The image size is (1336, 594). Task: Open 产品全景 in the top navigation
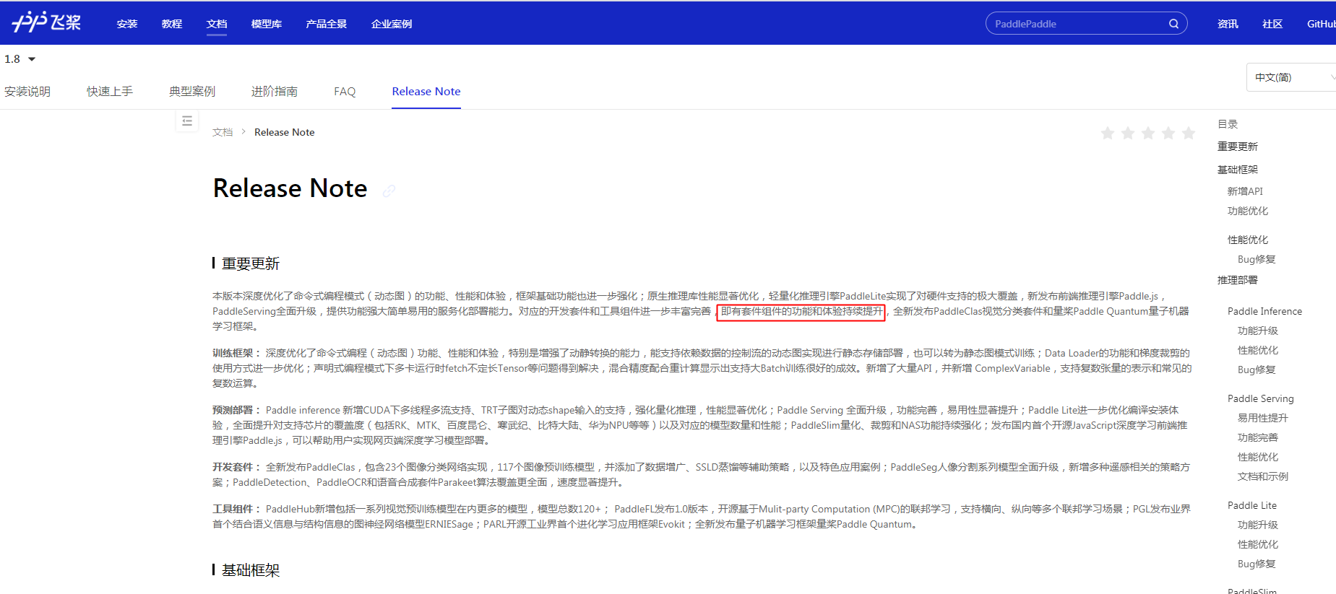click(x=327, y=24)
